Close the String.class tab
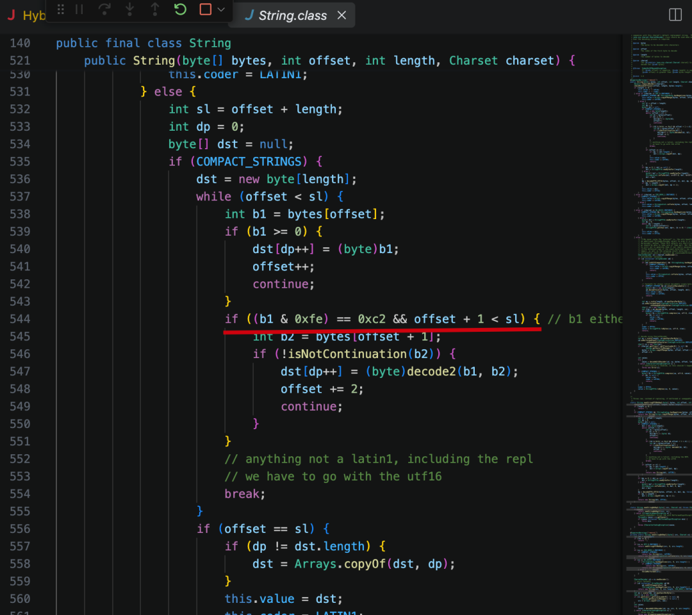 pos(342,15)
